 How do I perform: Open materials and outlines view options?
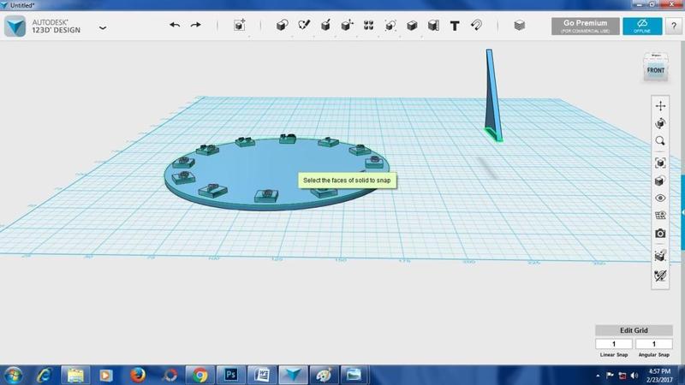660,181
